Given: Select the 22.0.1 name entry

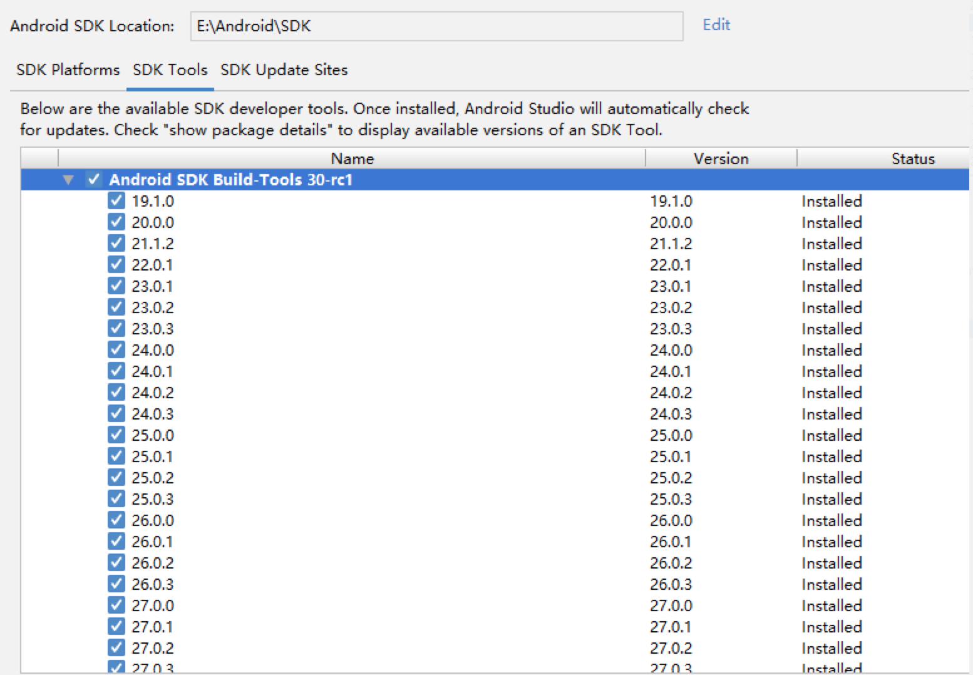Looking at the screenshot, I should (152, 265).
